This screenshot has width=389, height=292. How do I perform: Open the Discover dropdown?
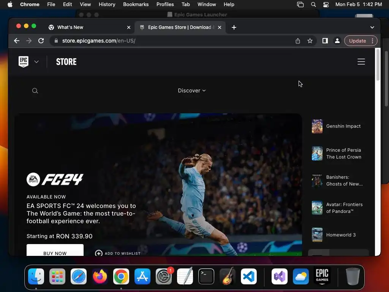pyautogui.click(x=192, y=90)
